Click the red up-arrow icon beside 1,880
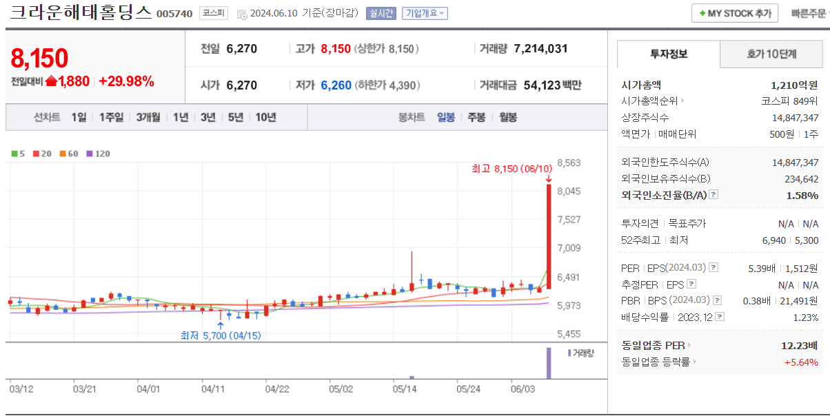Image resolution: width=830 pixels, height=416 pixels. (x=51, y=81)
